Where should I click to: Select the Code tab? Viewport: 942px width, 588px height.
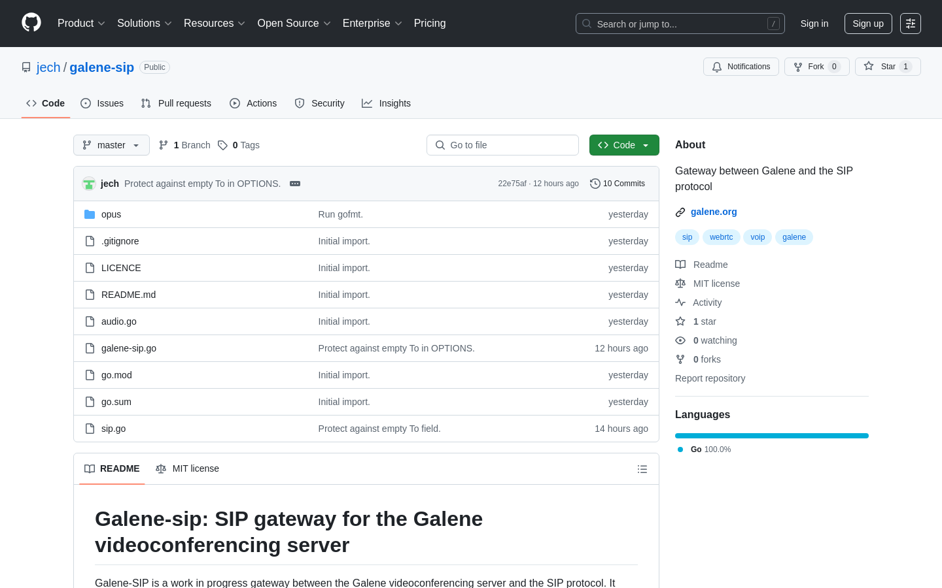[46, 103]
